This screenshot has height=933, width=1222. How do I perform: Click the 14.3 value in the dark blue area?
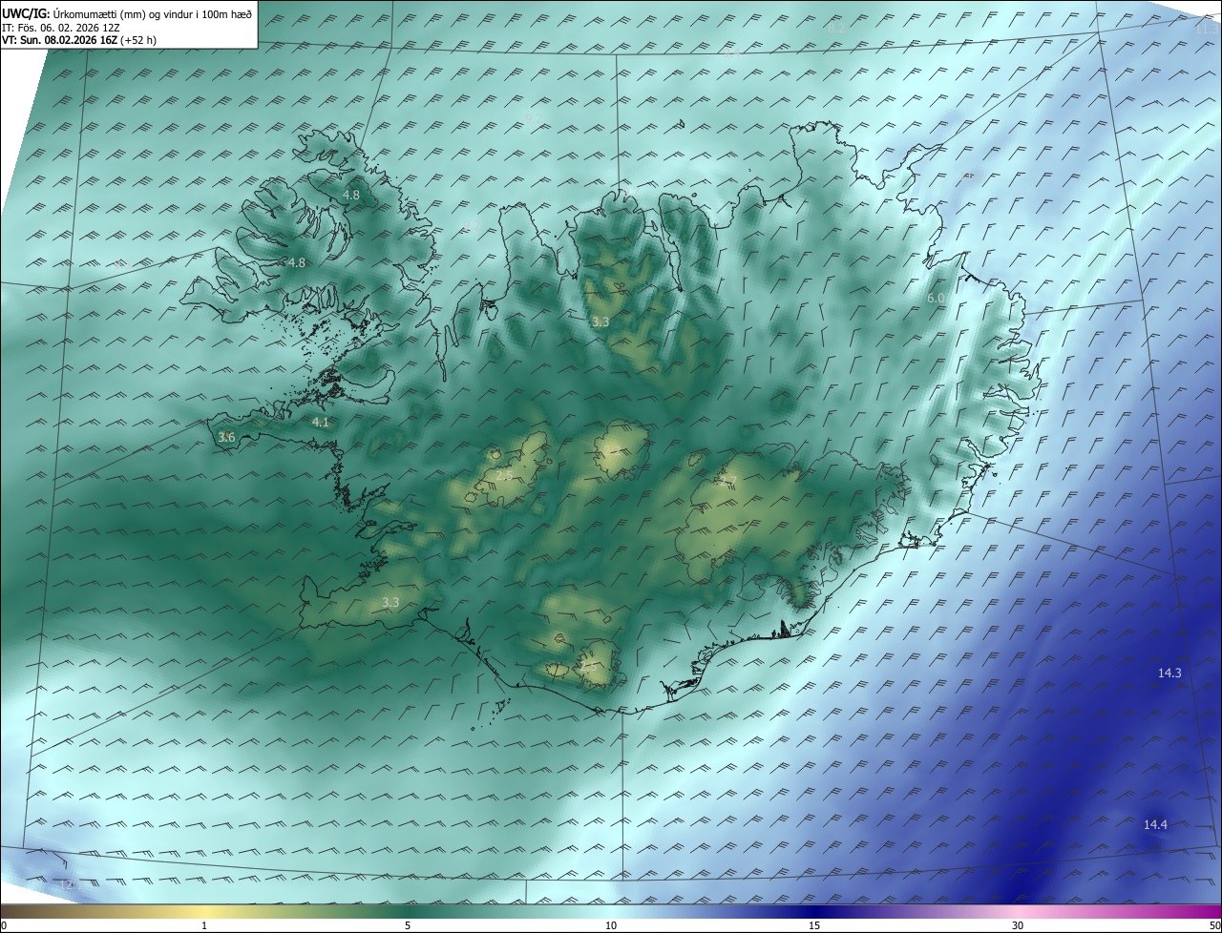1169,674
